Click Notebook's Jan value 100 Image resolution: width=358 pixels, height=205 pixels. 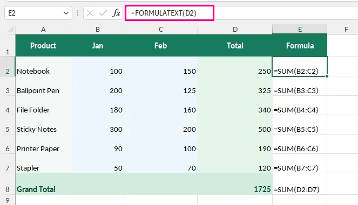pyautogui.click(x=98, y=66)
